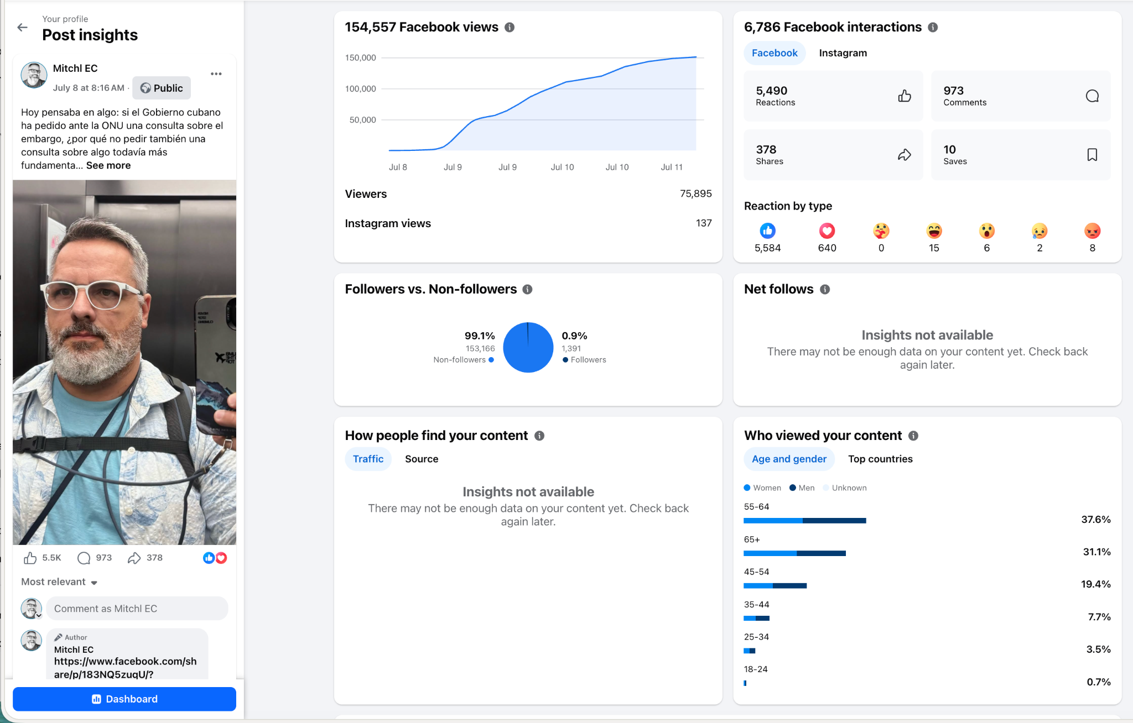
Task: Switch to the Source tab
Action: coord(422,459)
